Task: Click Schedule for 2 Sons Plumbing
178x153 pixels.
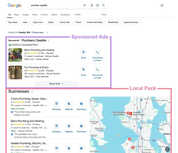Action: pyautogui.click(x=56, y=104)
